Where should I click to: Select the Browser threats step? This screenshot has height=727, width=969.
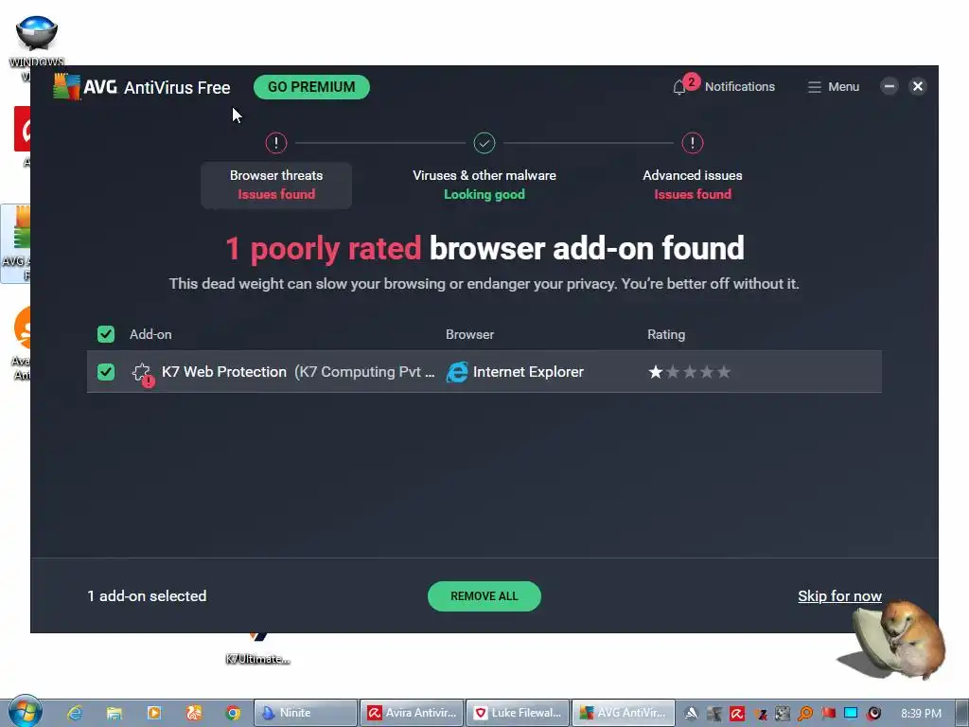276,185
